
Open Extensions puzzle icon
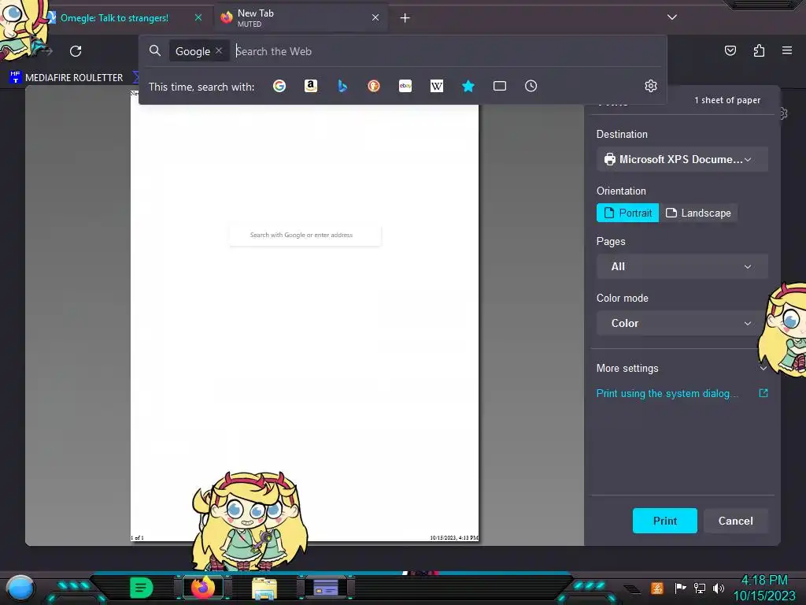pyautogui.click(x=760, y=50)
